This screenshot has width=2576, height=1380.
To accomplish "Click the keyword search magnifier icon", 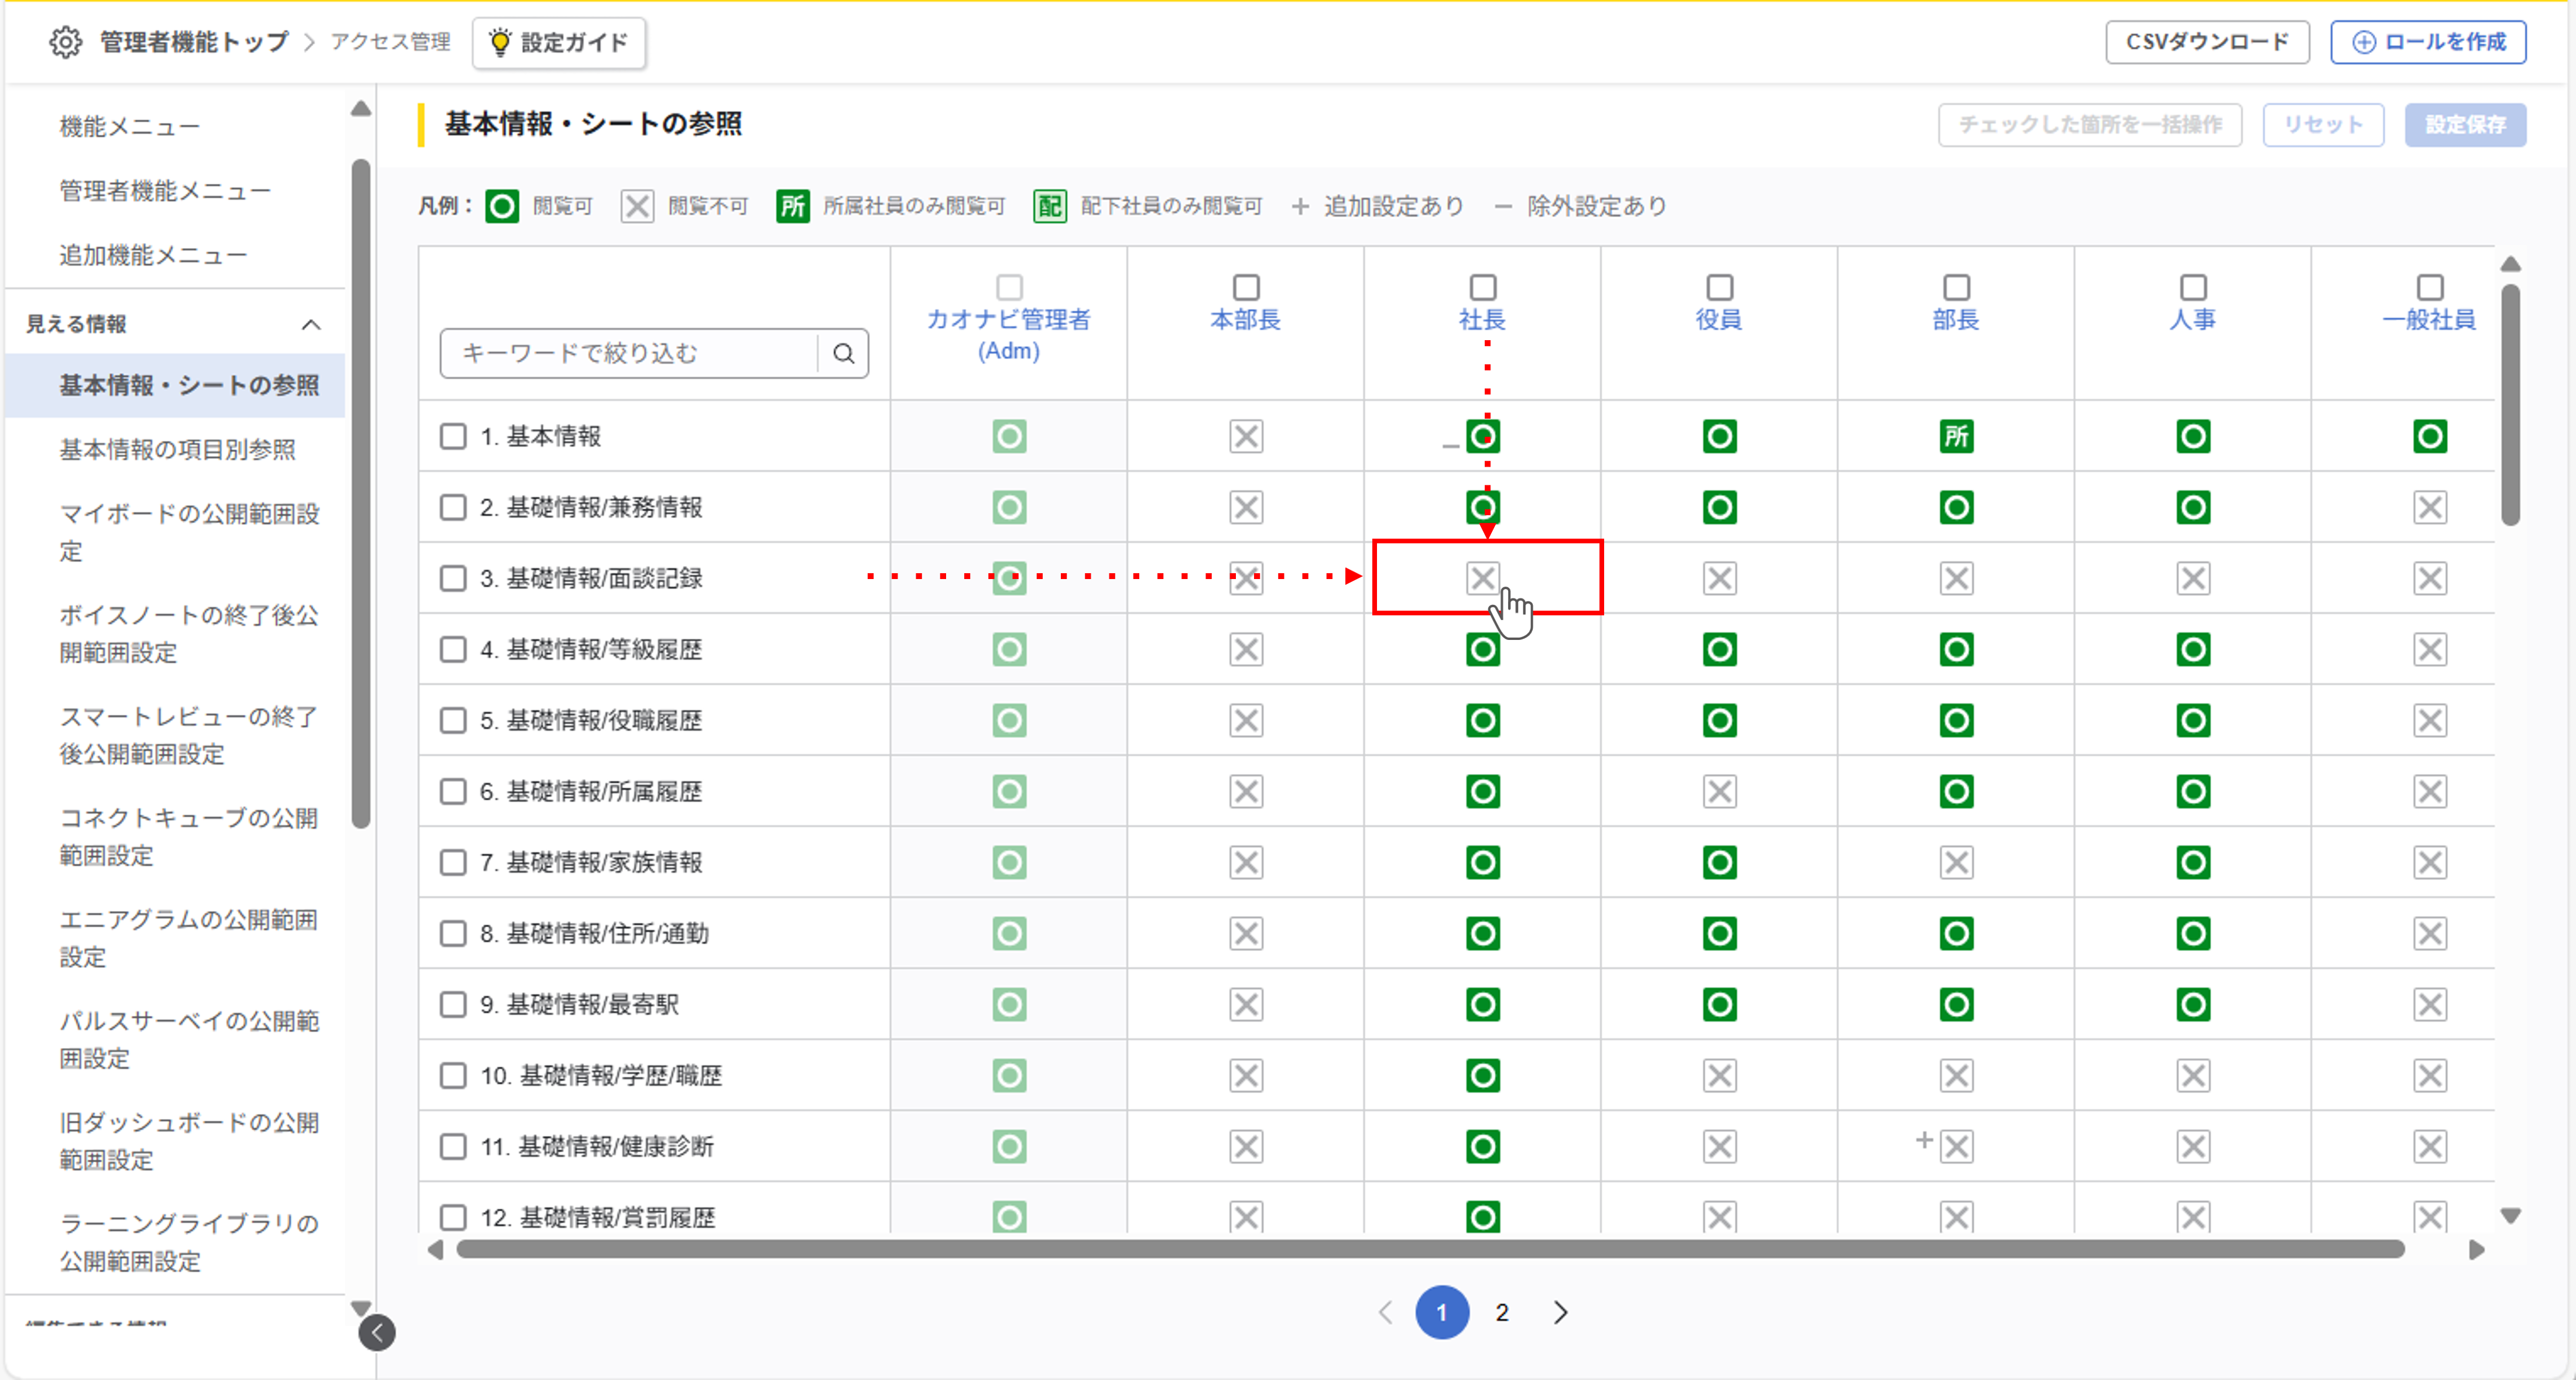I will (843, 353).
